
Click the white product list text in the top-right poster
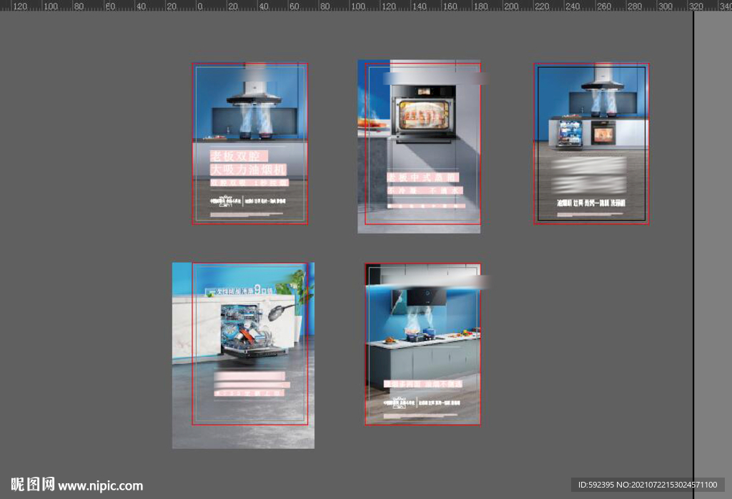click(591, 203)
